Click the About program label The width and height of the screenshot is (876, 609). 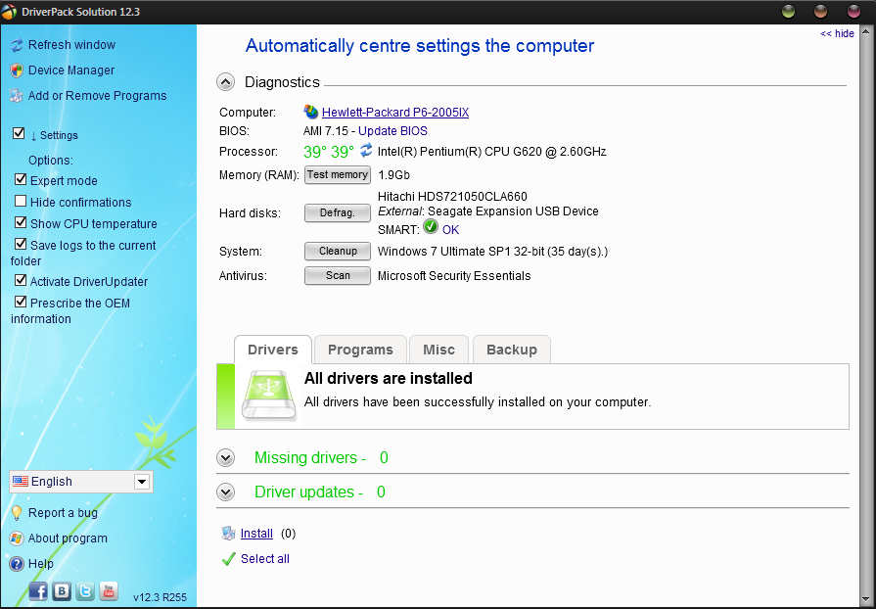[x=68, y=539]
